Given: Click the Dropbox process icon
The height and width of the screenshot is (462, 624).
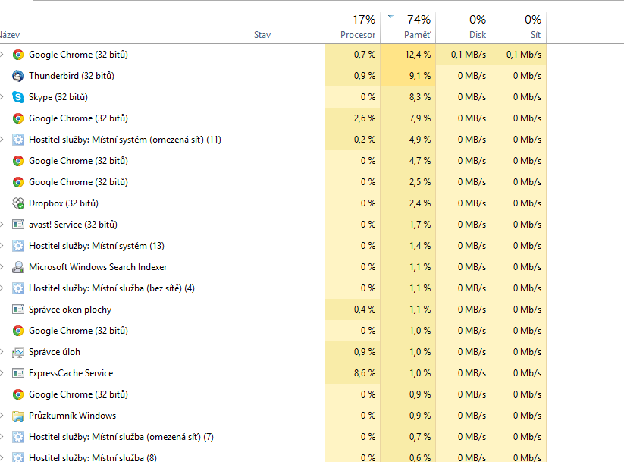Looking at the screenshot, I should click(x=18, y=203).
